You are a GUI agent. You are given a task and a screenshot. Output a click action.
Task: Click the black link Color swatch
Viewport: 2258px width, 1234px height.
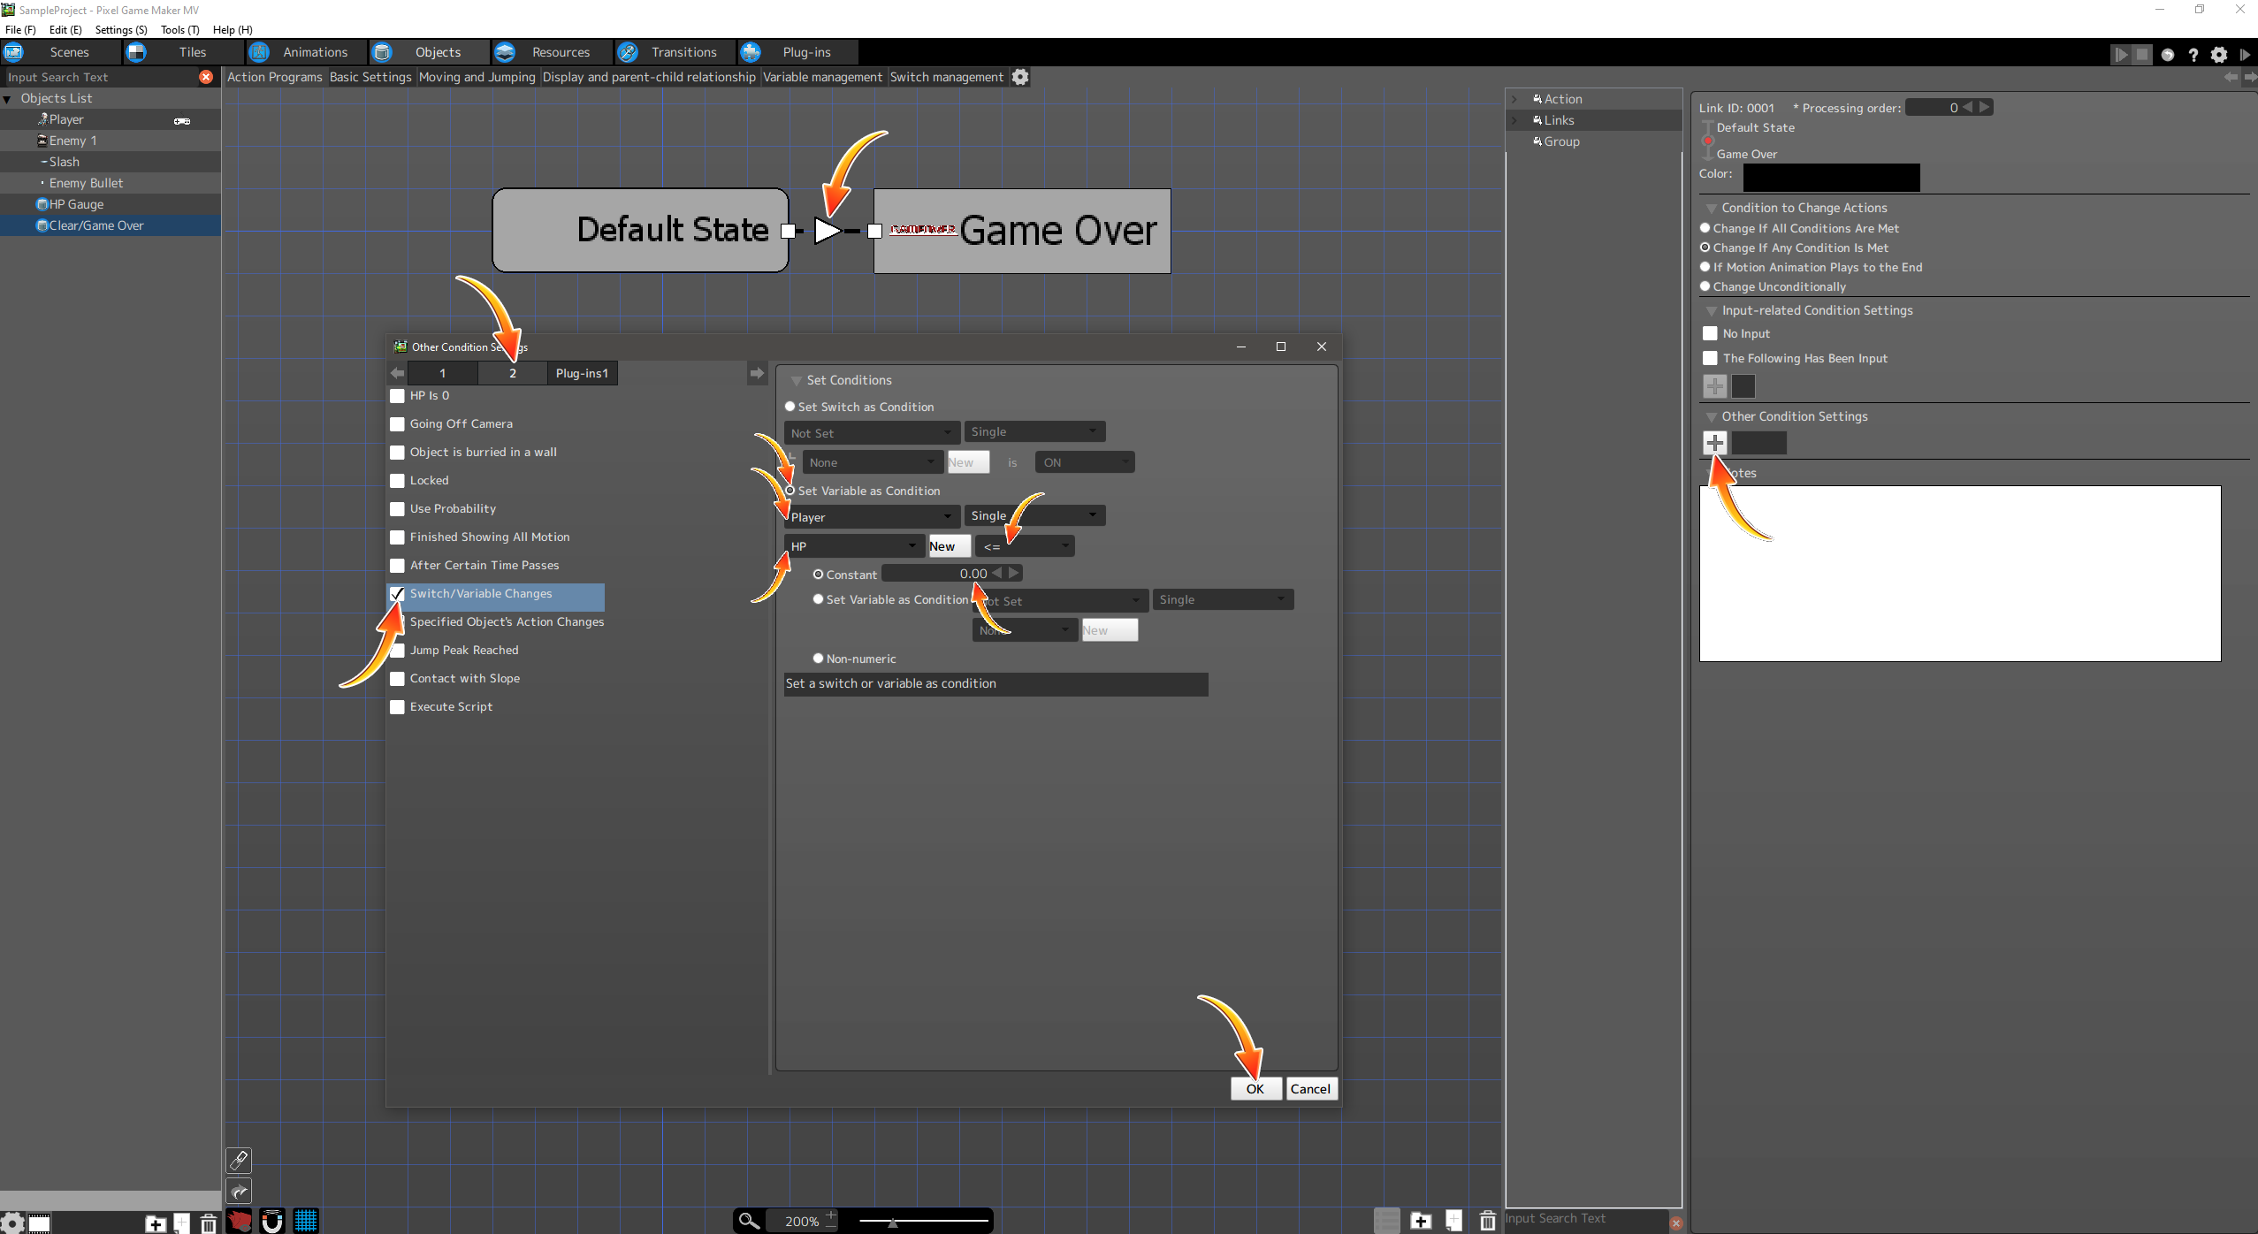pyautogui.click(x=1831, y=177)
